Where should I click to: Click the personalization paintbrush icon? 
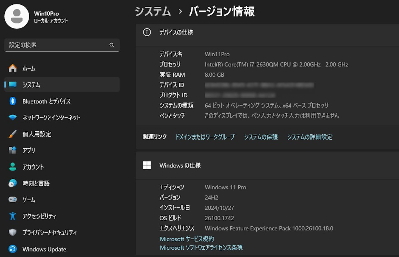click(x=13, y=134)
